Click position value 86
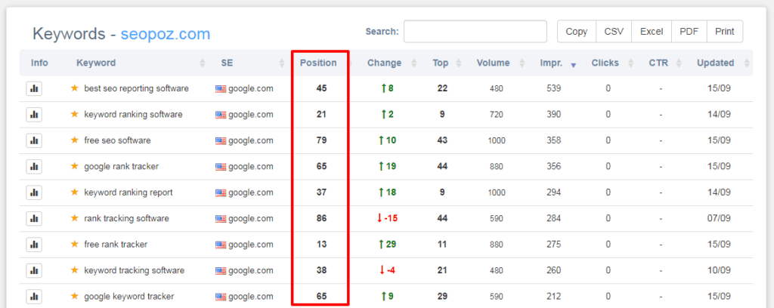The height and width of the screenshot is (308, 774). click(321, 218)
